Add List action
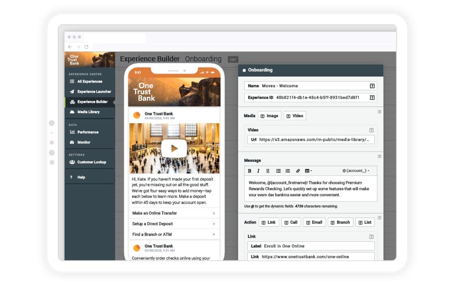455x286 pixels. 365,223
